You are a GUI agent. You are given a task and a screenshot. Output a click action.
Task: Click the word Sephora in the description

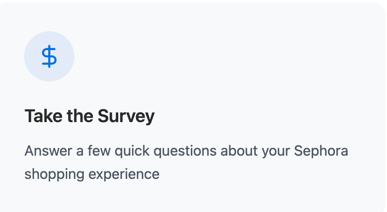pos(321,151)
